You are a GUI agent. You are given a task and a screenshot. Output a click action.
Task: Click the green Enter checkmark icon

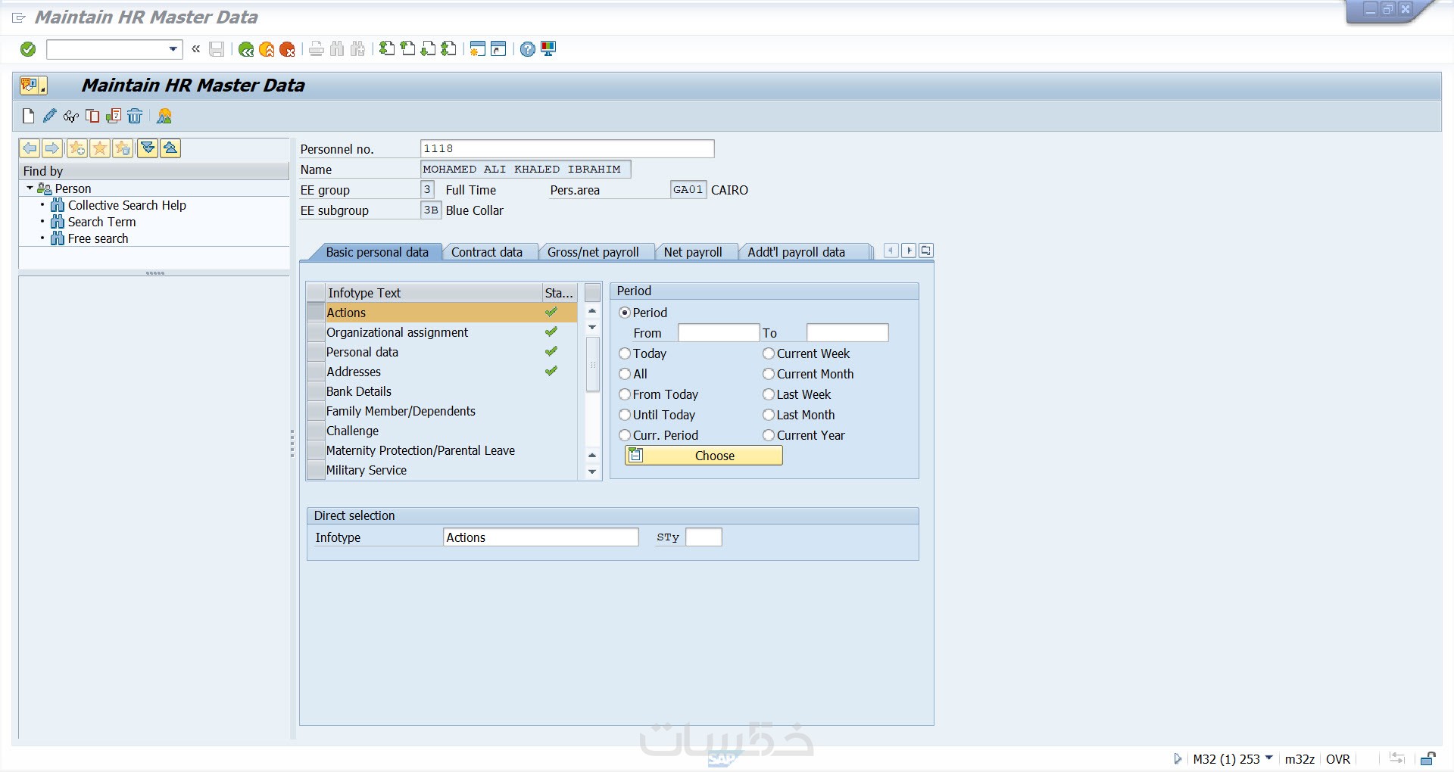[28, 49]
